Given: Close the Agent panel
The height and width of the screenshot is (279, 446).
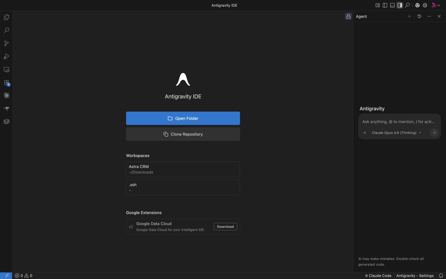Looking at the screenshot, I should [439, 16].
